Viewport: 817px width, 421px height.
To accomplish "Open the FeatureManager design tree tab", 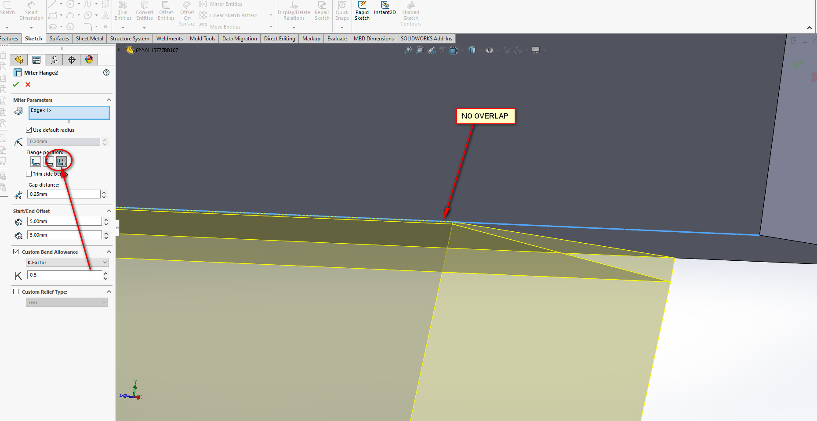I will [x=19, y=60].
